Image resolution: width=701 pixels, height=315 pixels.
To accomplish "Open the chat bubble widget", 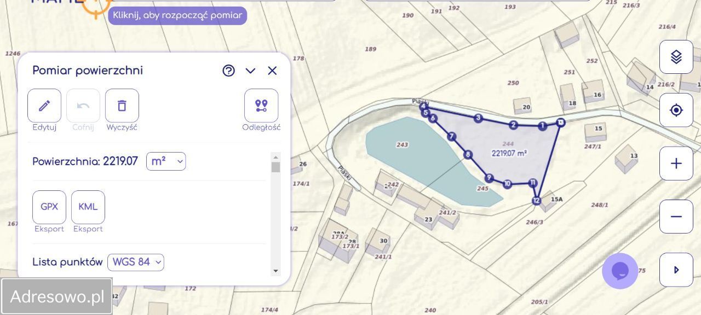I will (620, 271).
